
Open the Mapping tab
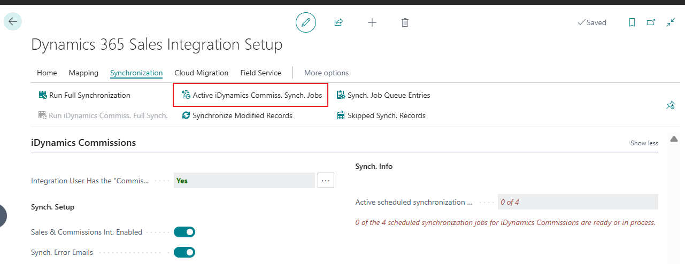tap(83, 73)
